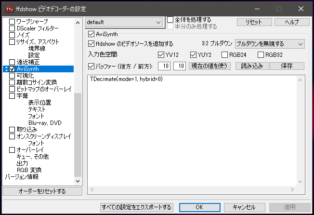Screen dimensions: 314x215
Task: Tick the リサイズ、アスペクト checkbox
Action: click(12, 42)
